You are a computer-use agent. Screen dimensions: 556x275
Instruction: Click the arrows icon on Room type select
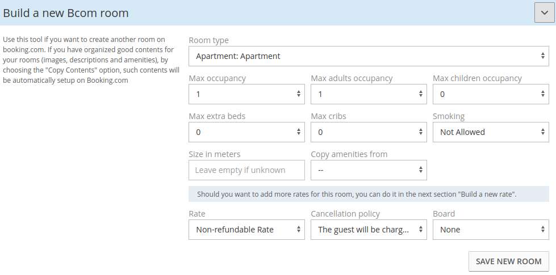point(542,56)
